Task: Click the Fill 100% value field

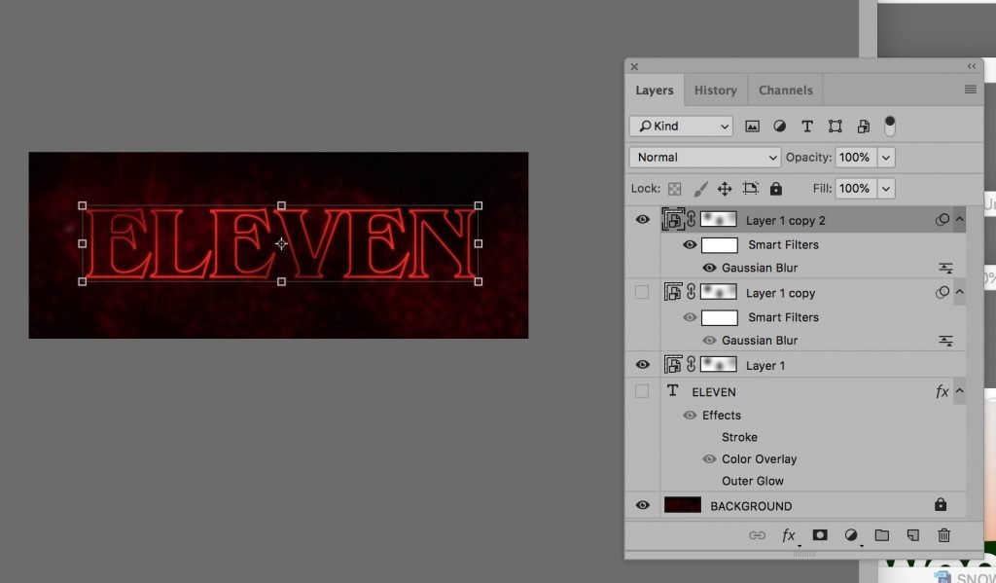Action: [856, 188]
